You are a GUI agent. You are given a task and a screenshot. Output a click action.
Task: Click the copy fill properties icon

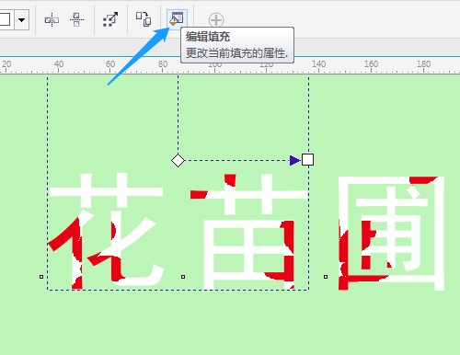tap(144, 19)
